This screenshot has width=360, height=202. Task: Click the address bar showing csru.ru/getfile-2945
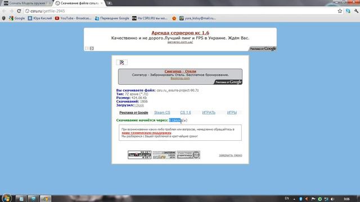tap(180, 11)
